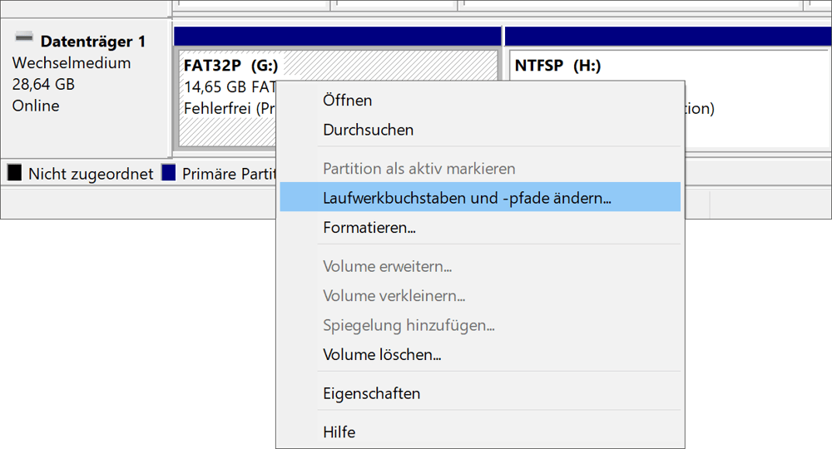
Task: Click Hilfe at the menu bottom
Action: point(339,432)
